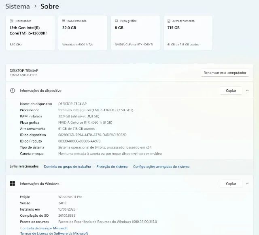Viewport: 259px width, 235px height.
Task: Click the RAM instalada memory icon
Action: [64, 21]
